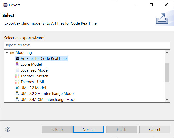Select the Modeling category label

24,52
